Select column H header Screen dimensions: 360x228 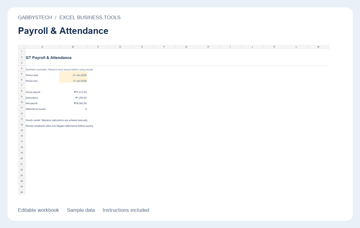coord(208,47)
